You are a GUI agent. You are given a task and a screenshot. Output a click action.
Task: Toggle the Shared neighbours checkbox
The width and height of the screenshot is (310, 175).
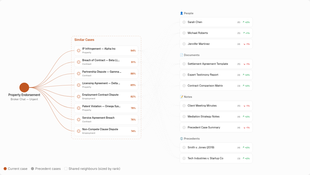(66, 169)
